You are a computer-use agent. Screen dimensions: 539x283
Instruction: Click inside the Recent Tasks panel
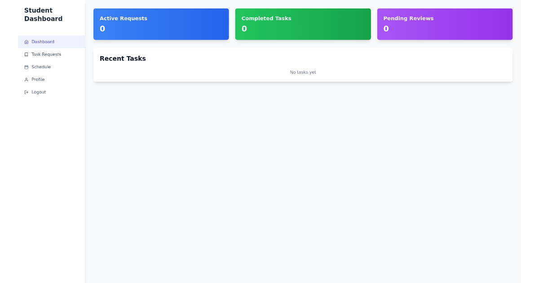coord(303,65)
